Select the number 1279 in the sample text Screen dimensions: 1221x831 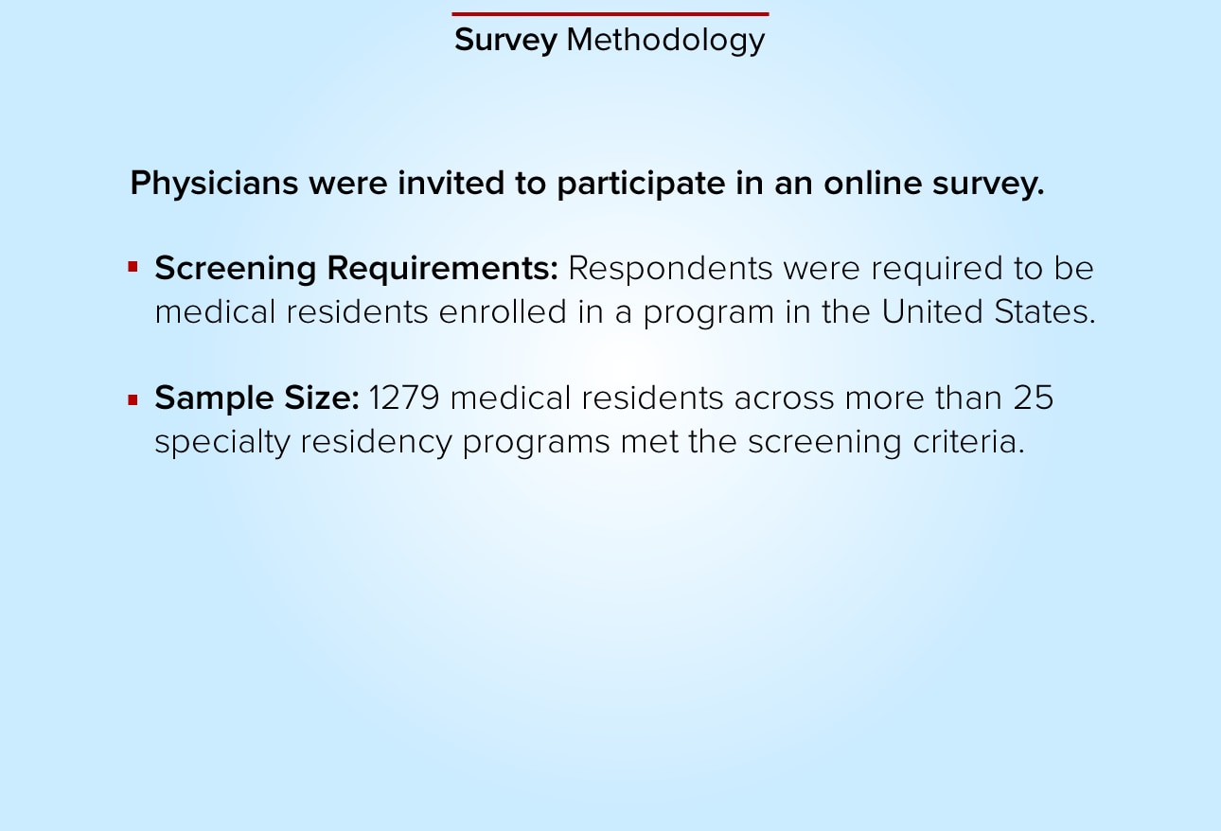404,398
